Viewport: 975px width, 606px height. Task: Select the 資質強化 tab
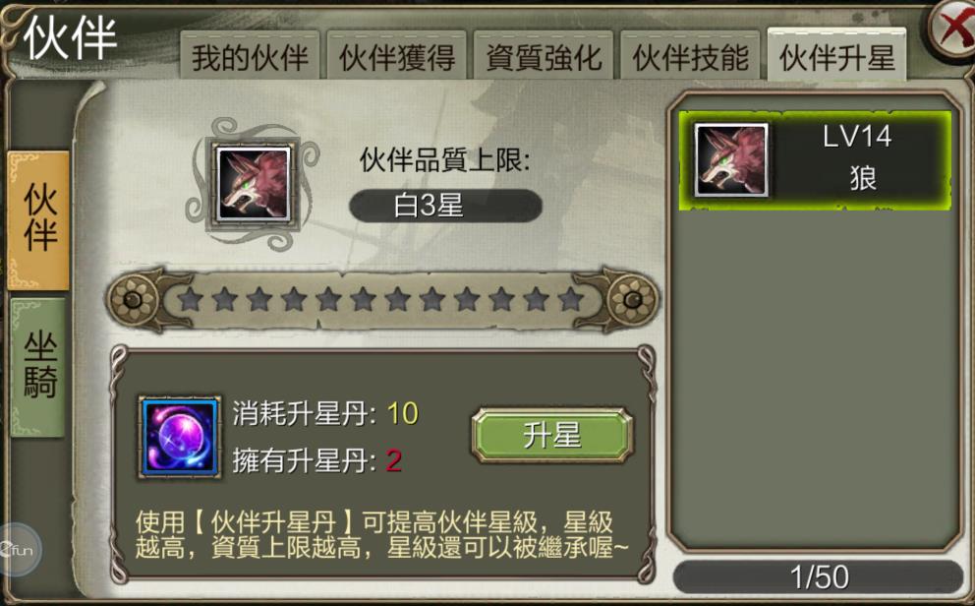click(544, 56)
